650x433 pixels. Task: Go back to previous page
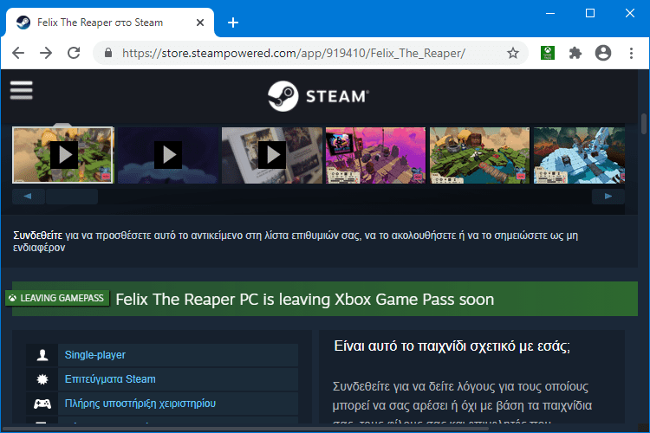click(18, 53)
